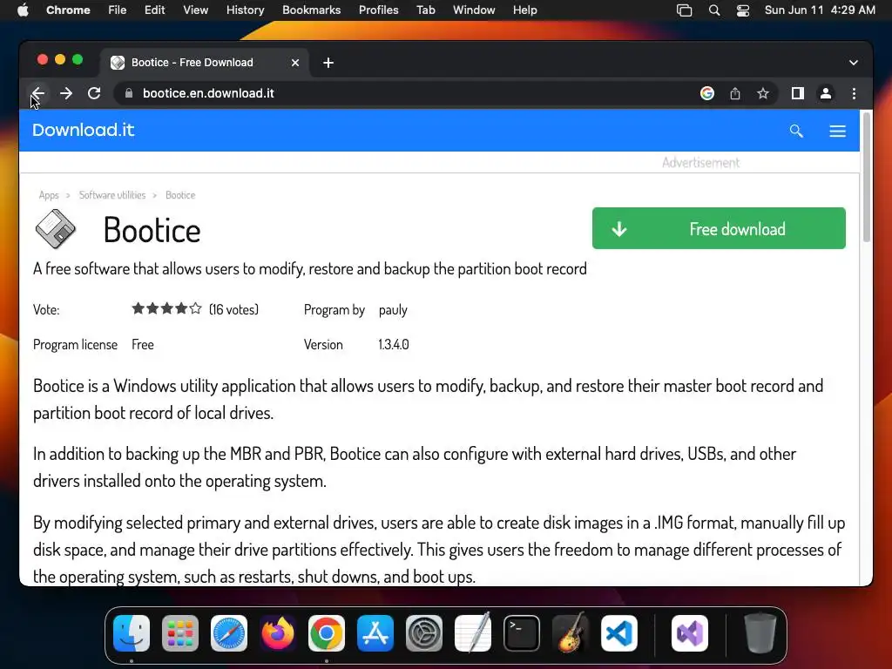Open the Chrome app menu

point(68,10)
